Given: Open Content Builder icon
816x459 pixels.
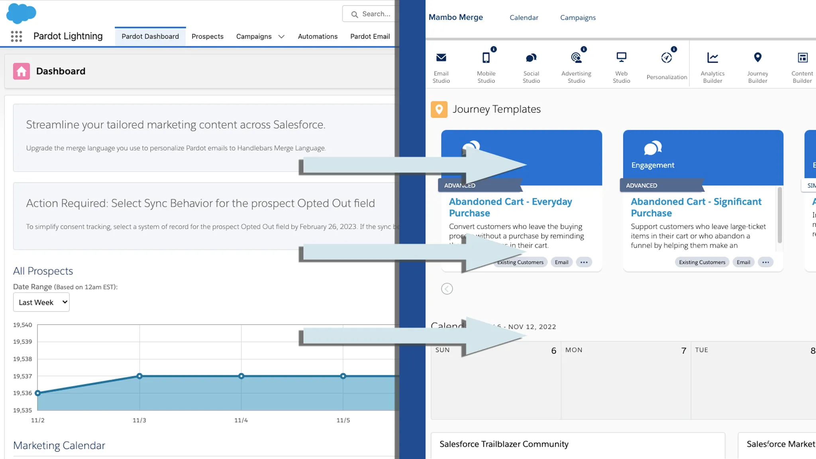Looking at the screenshot, I should tap(802, 58).
